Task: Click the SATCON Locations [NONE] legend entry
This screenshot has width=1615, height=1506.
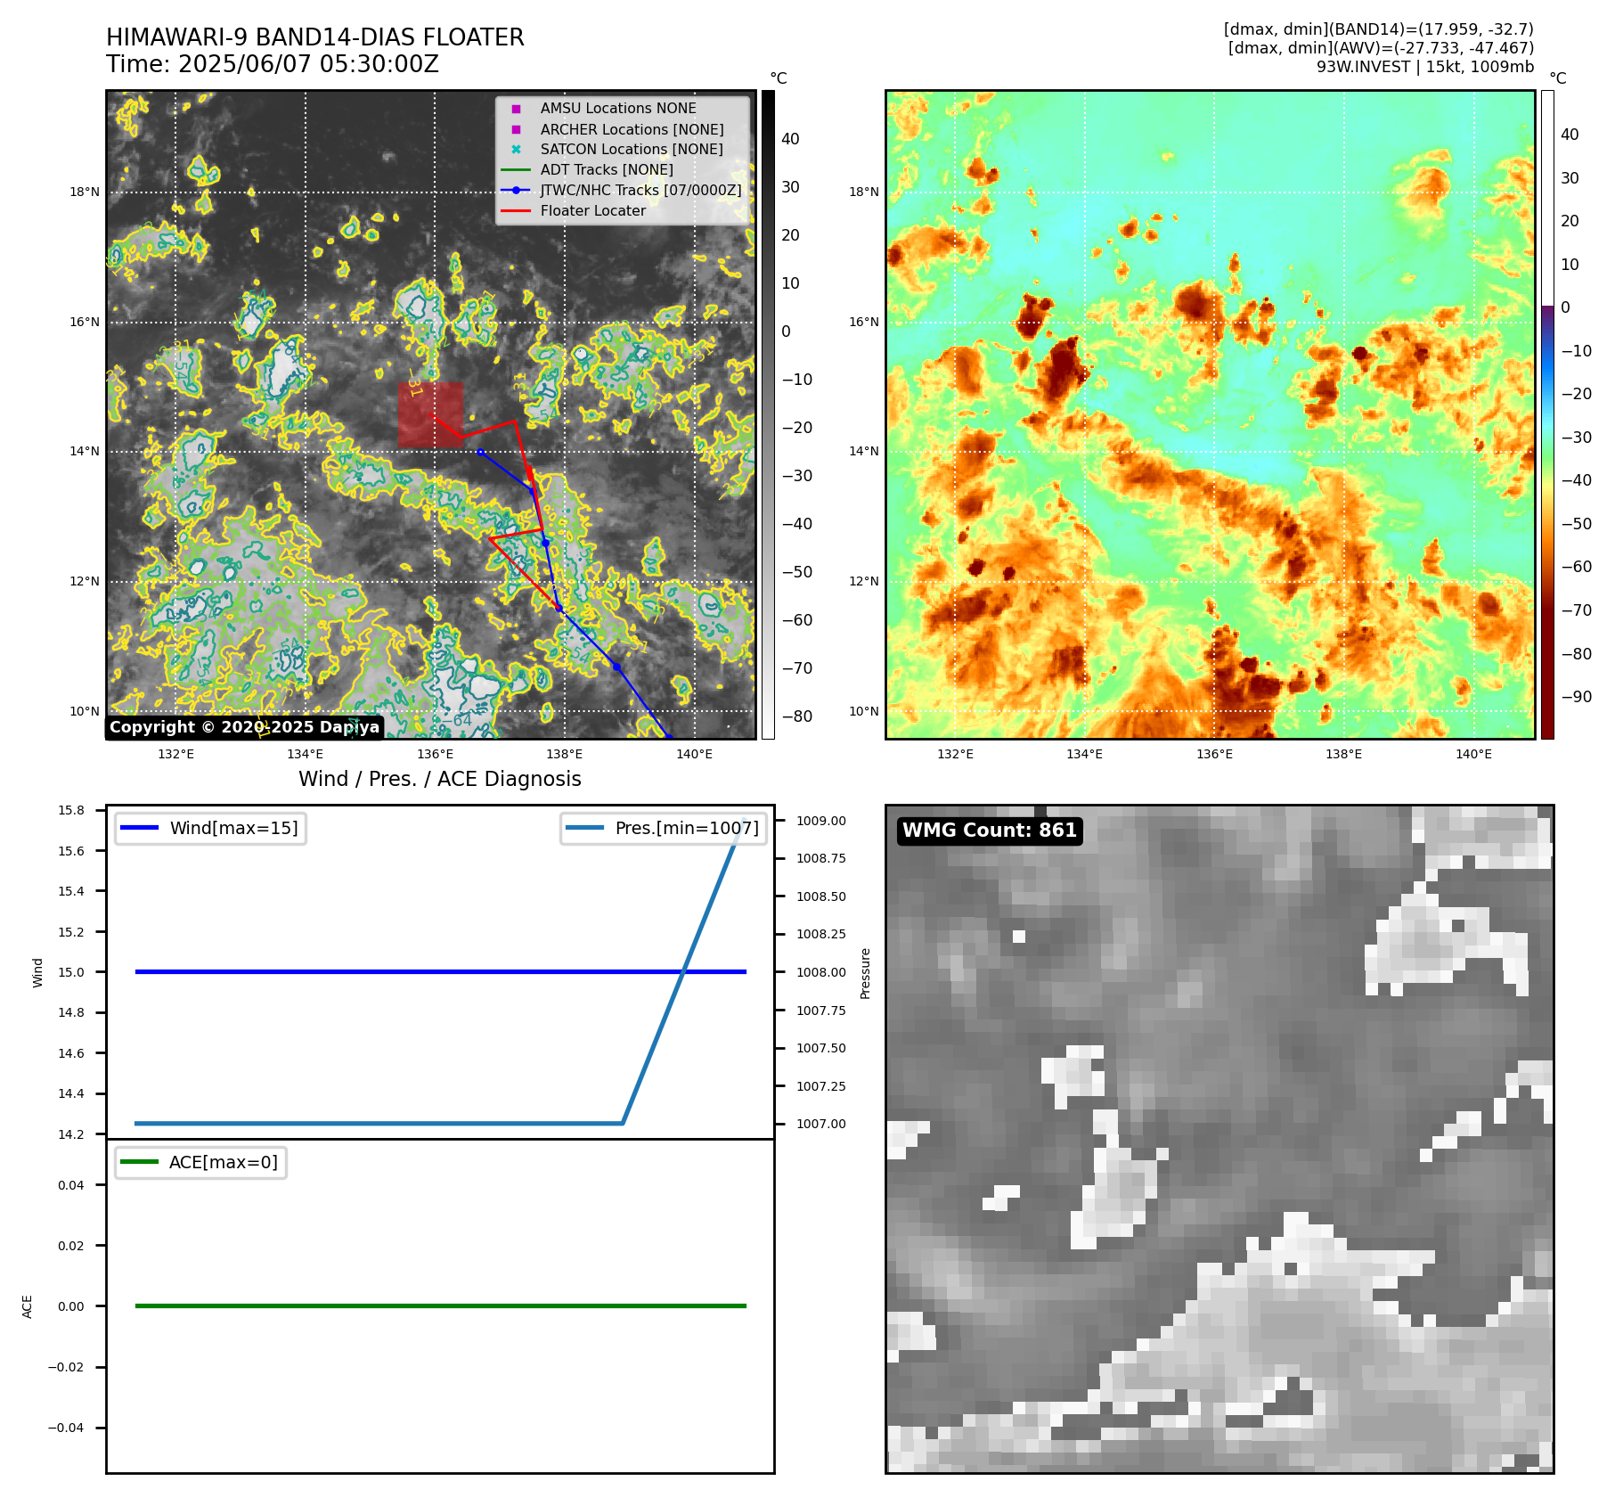Action: 632,149
